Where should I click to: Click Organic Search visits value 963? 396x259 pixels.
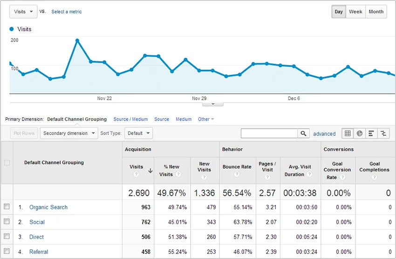coord(146,207)
